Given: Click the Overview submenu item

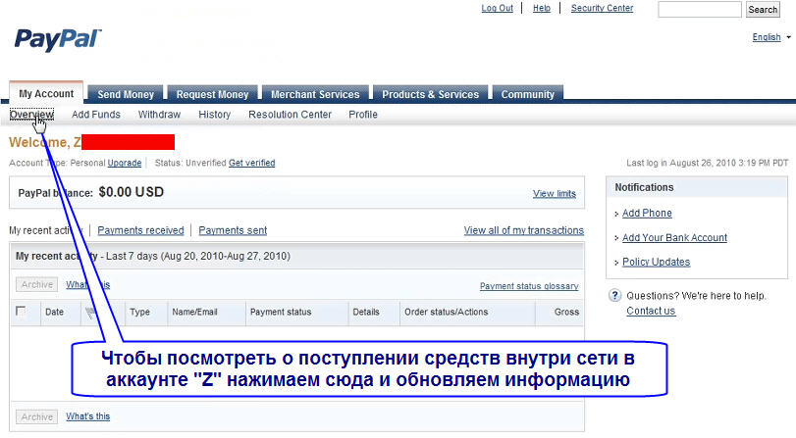Looking at the screenshot, I should [31, 115].
